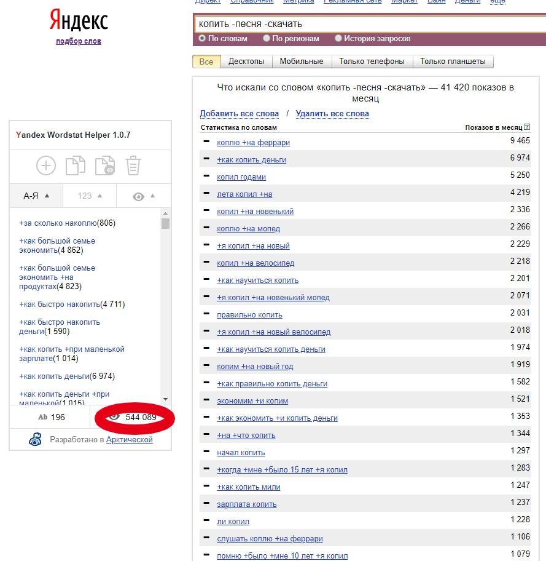Click the minus icon beside 'зарплата копить'
Image resolution: width=546 pixels, height=561 pixels.
[x=206, y=503]
